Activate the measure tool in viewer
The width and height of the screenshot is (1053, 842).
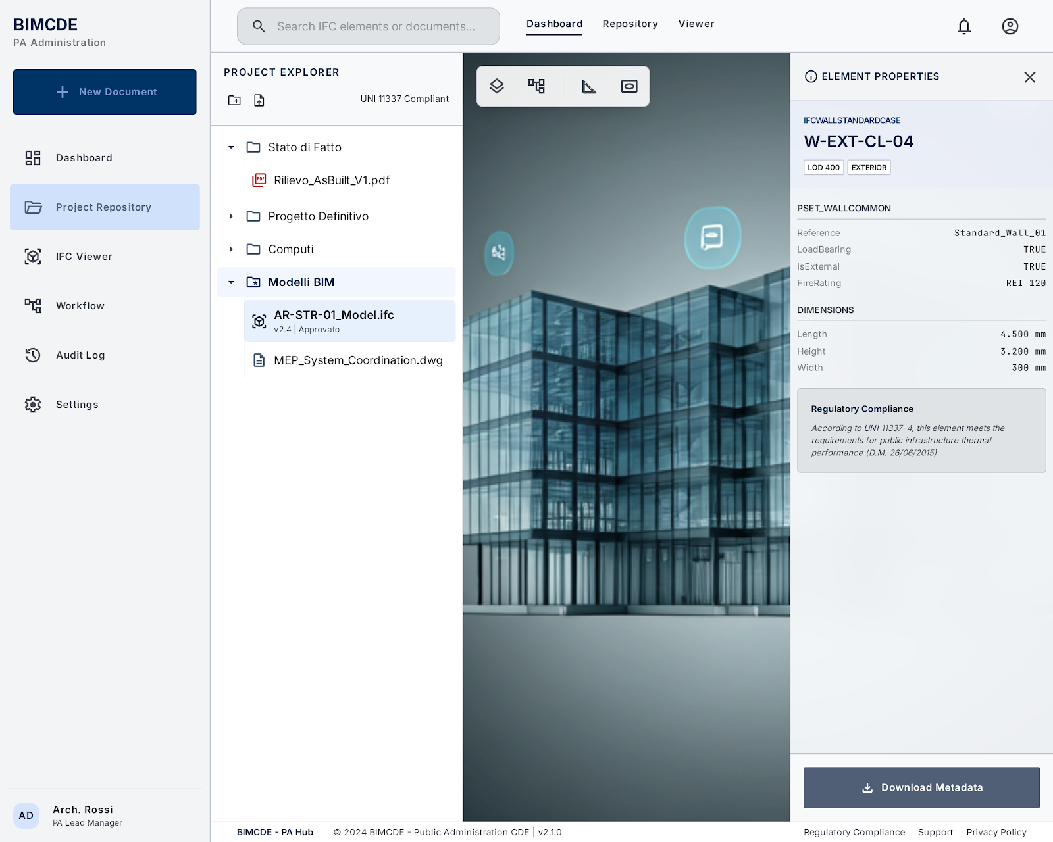click(x=589, y=86)
